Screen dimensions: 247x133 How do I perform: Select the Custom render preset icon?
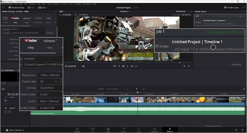click(5, 19)
